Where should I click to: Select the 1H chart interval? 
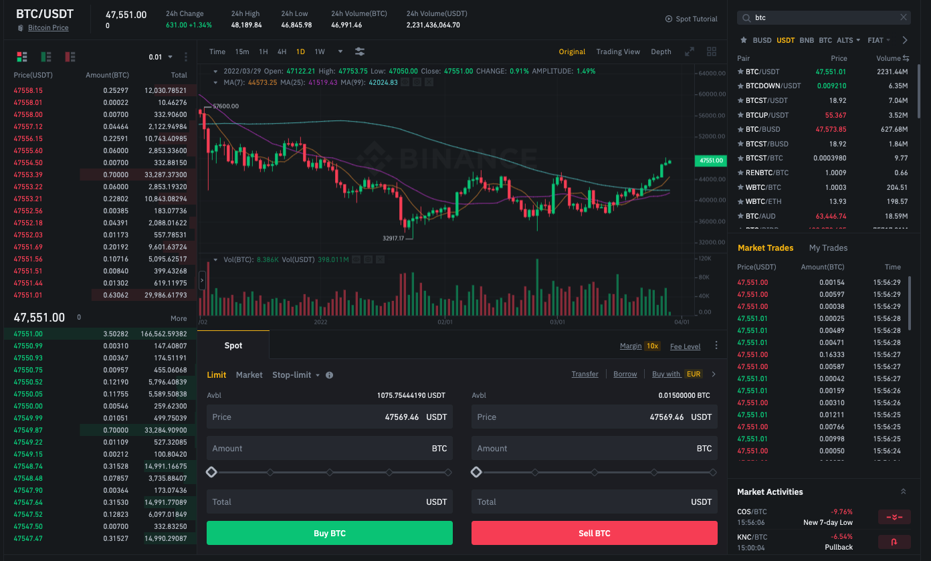click(264, 51)
